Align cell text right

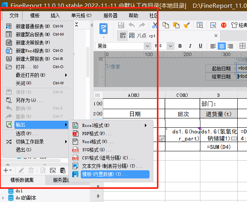(230, 46)
